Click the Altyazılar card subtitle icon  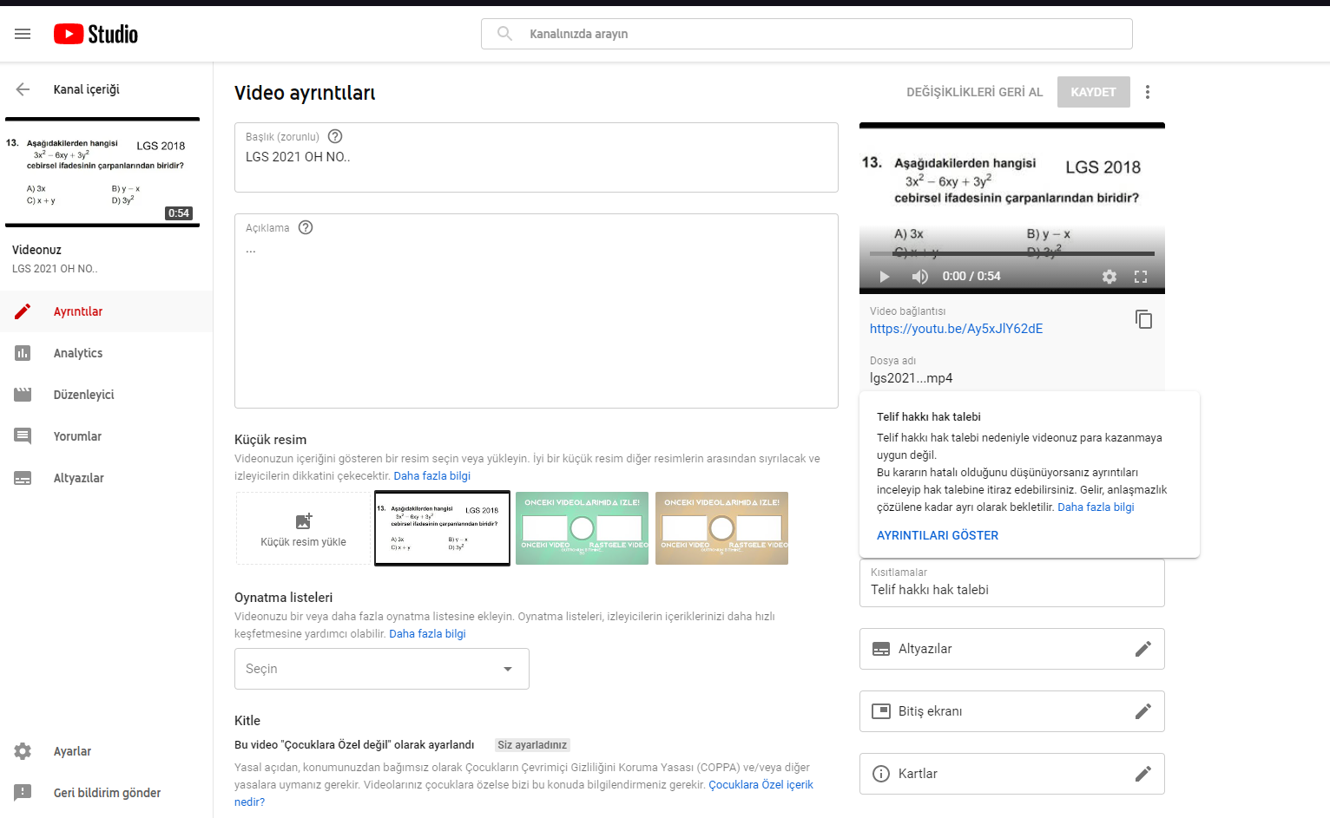[x=881, y=649]
